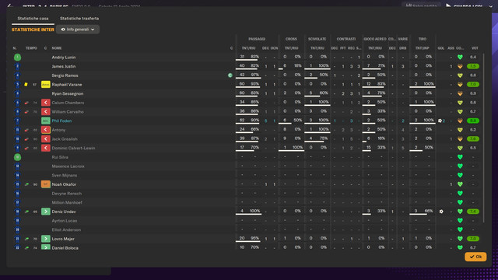Open Sergio Ramos's player profile
Viewport: 498px width, 280px height.
coord(65,75)
